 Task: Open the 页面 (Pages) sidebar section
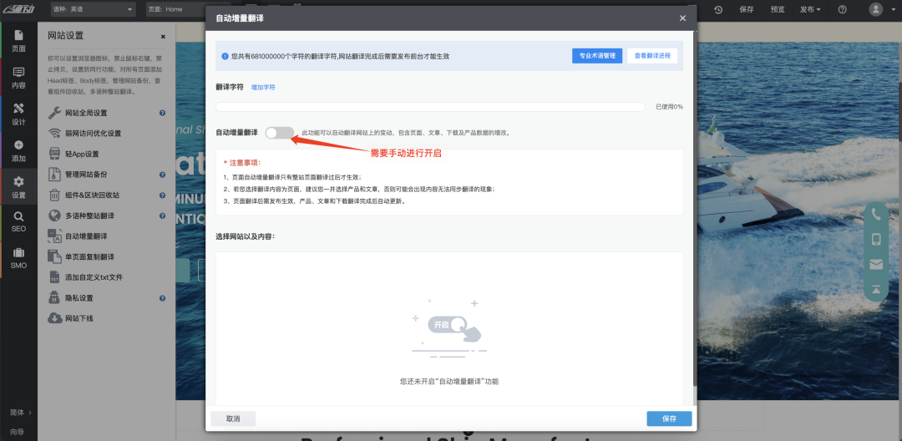coord(19,41)
